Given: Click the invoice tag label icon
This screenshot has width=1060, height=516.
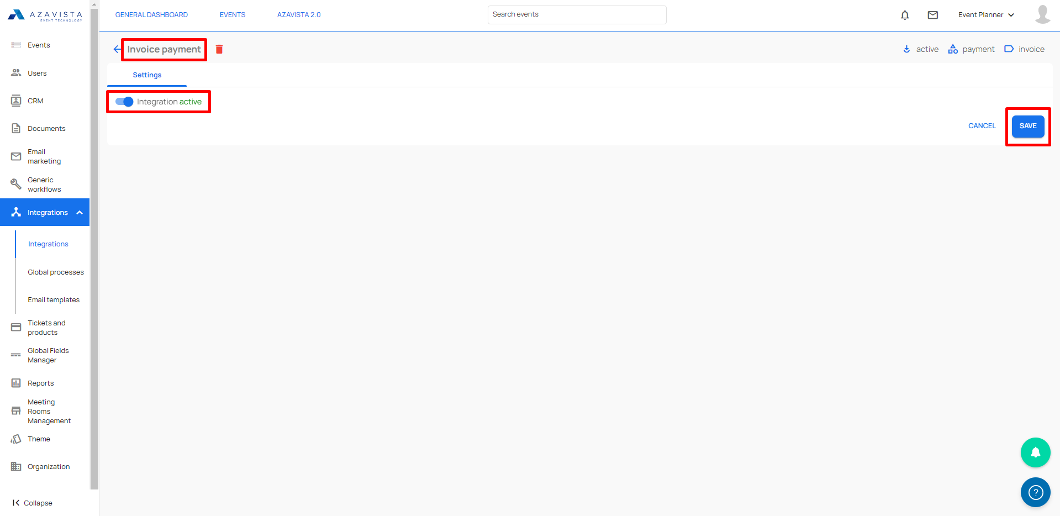Looking at the screenshot, I should (x=1009, y=49).
